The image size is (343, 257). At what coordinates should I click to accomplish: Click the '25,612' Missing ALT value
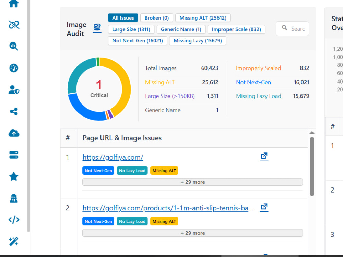[210, 82]
